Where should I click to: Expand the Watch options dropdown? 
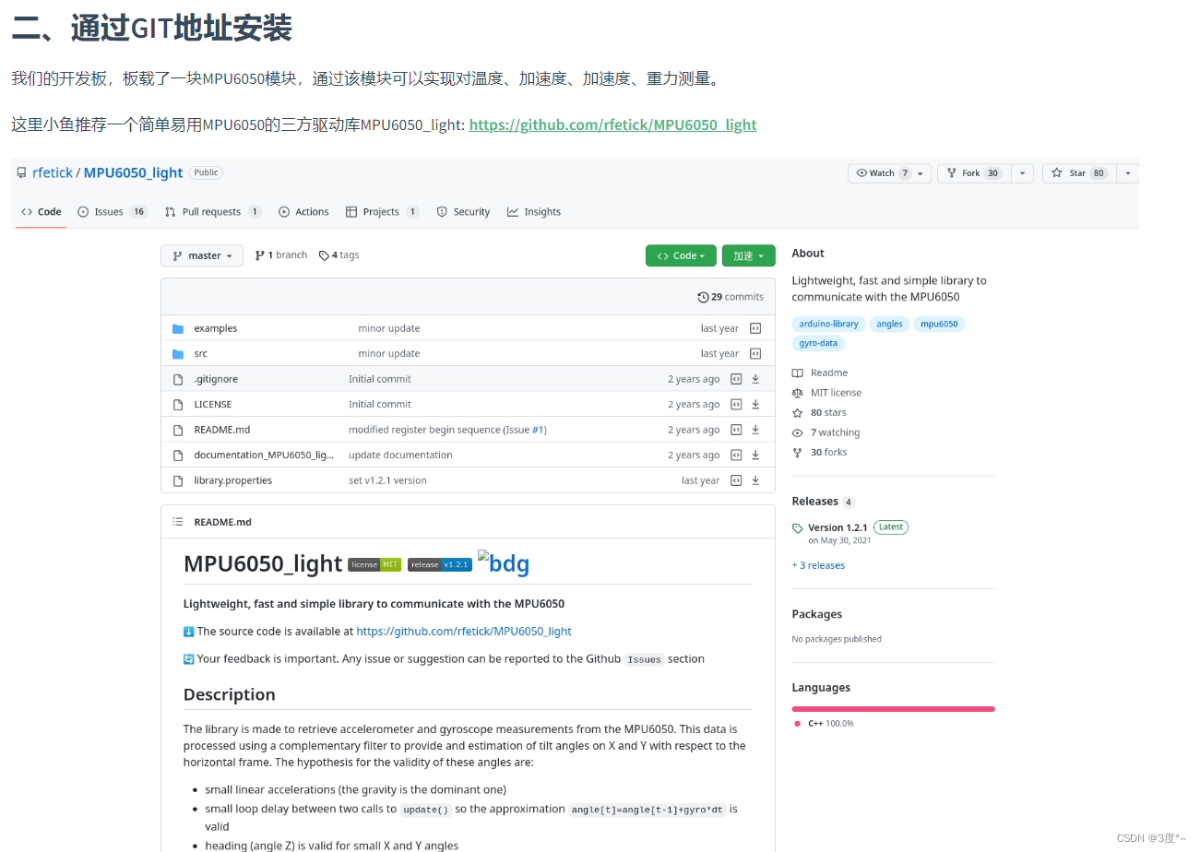[921, 173]
